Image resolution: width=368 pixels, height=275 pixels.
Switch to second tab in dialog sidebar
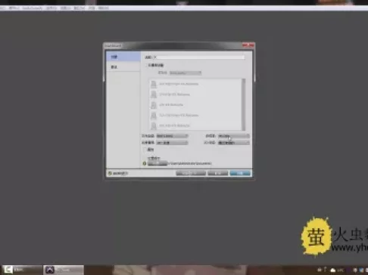coord(123,67)
